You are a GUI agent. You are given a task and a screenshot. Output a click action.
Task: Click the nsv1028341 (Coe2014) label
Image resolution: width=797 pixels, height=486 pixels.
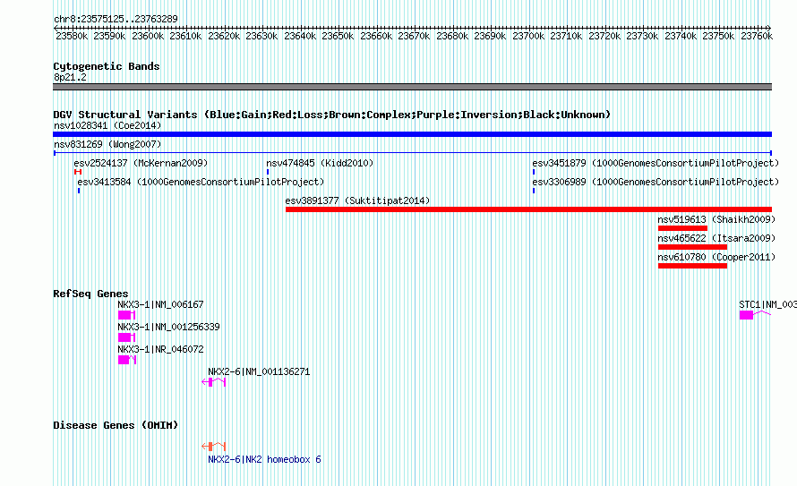click(107, 125)
